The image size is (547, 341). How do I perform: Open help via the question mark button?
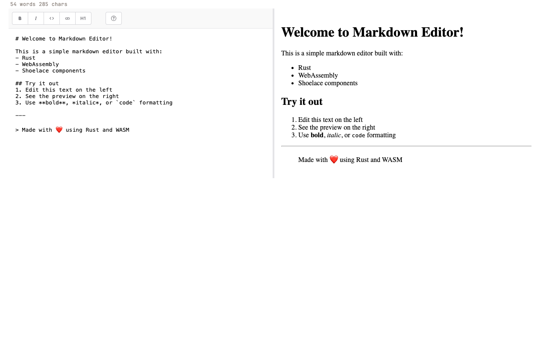(x=114, y=18)
